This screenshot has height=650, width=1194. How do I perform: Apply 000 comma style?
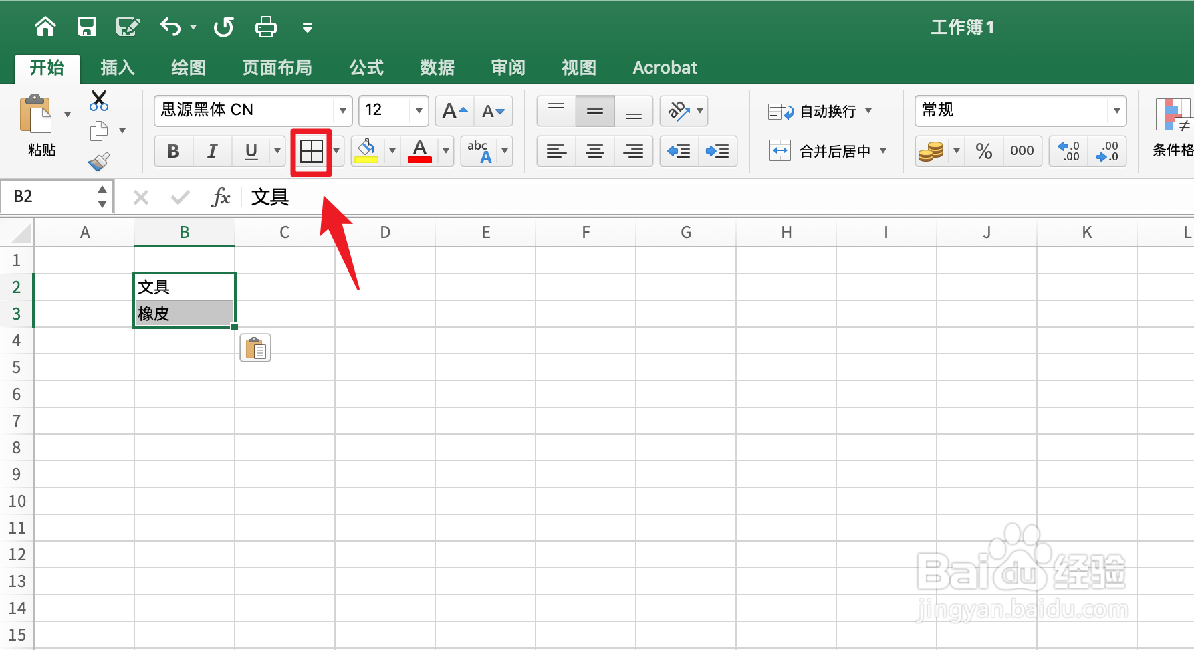pyautogui.click(x=1022, y=152)
